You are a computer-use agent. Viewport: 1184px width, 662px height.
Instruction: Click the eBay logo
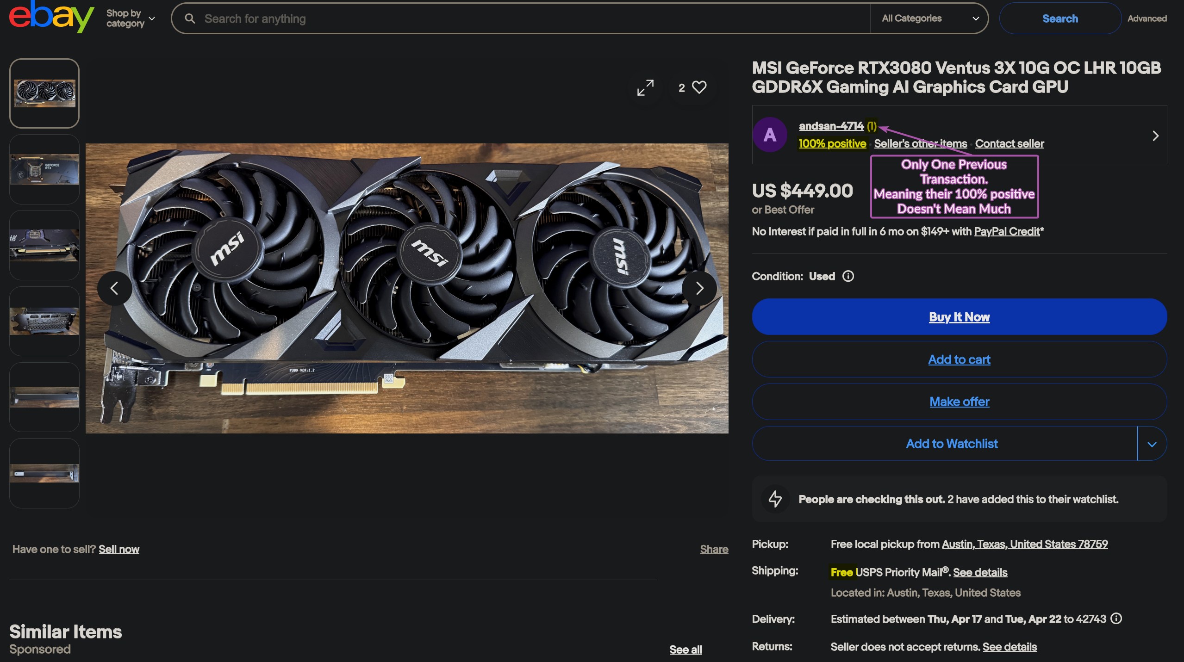coord(51,17)
